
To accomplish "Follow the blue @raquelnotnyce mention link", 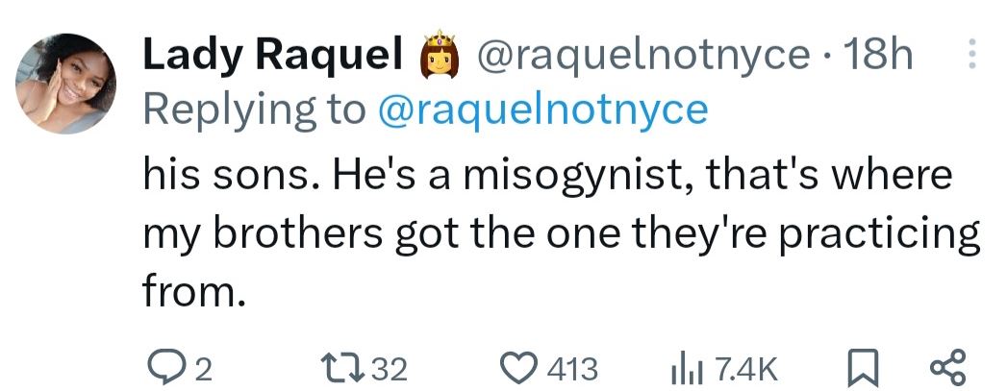I will coord(543,110).
